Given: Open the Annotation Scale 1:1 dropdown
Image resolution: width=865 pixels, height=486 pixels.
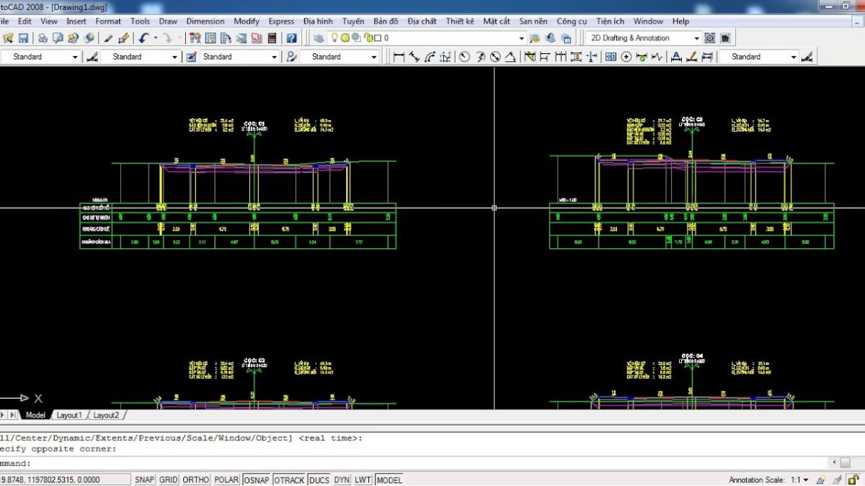Looking at the screenshot, I should (805, 480).
